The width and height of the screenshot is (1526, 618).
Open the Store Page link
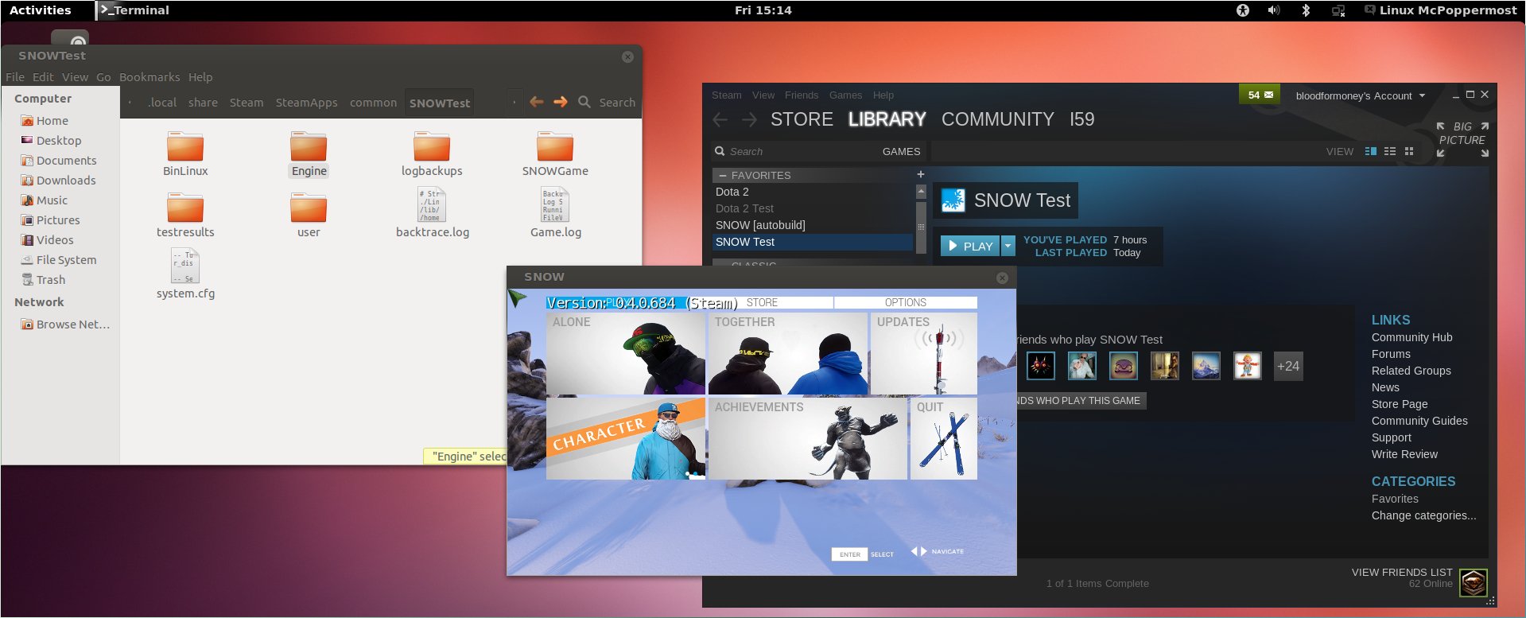click(1400, 404)
